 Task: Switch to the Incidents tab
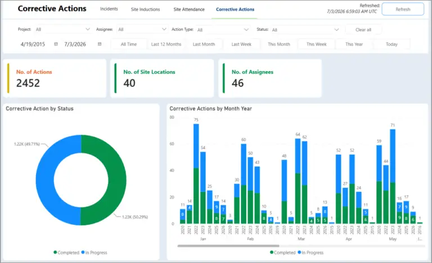[109, 9]
